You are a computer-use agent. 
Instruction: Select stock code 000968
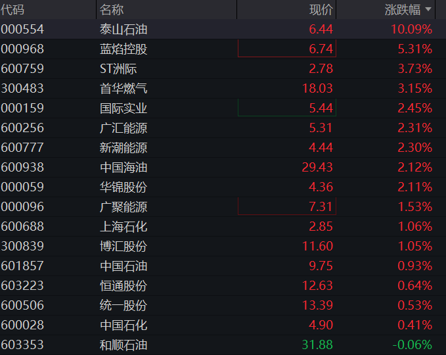(22, 49)
